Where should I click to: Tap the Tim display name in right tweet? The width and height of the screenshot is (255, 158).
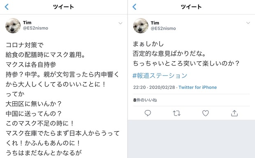[x=155, y=23]
